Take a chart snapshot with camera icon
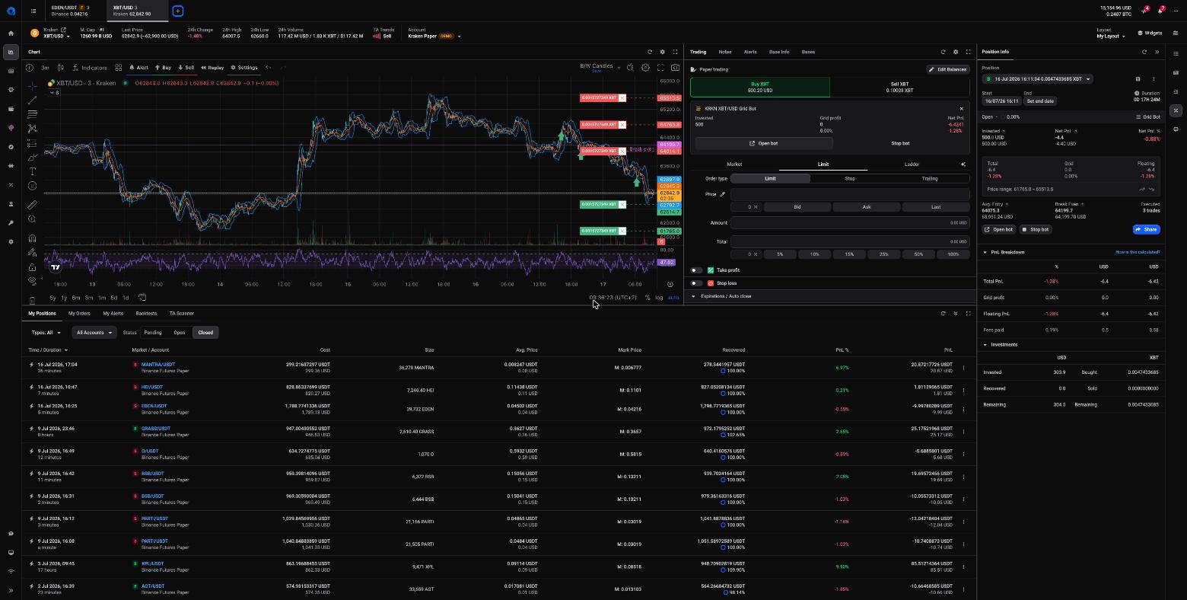The width and height of the screenshot is (1187, 600). point(675,67)
